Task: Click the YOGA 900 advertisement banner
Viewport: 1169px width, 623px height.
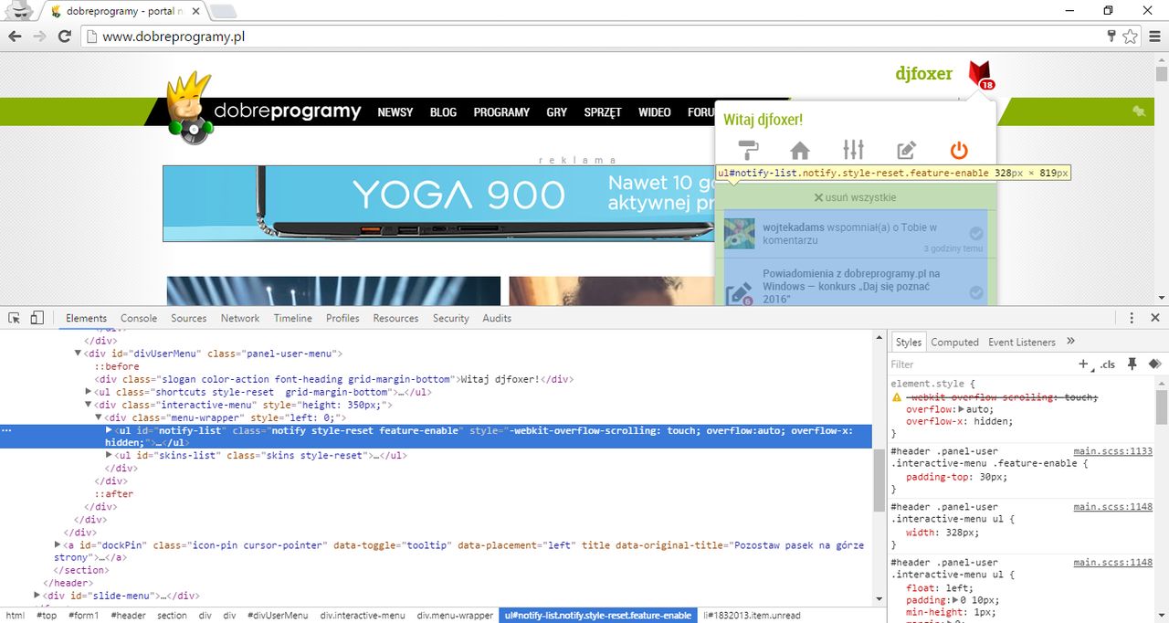Action: (438, 203)
